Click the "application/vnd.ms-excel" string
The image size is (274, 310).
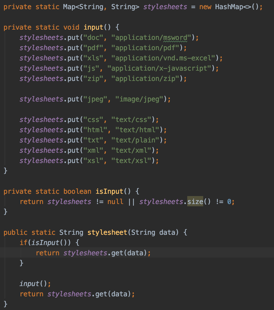pyautogui.click(x=163, y=58)
